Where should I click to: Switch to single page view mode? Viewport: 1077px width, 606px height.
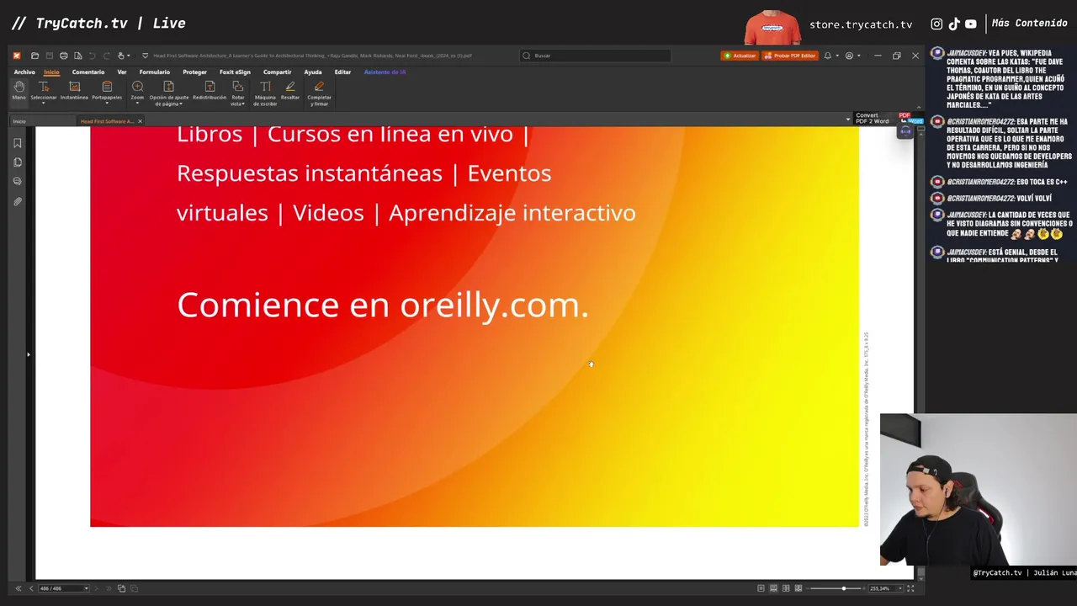761,588
